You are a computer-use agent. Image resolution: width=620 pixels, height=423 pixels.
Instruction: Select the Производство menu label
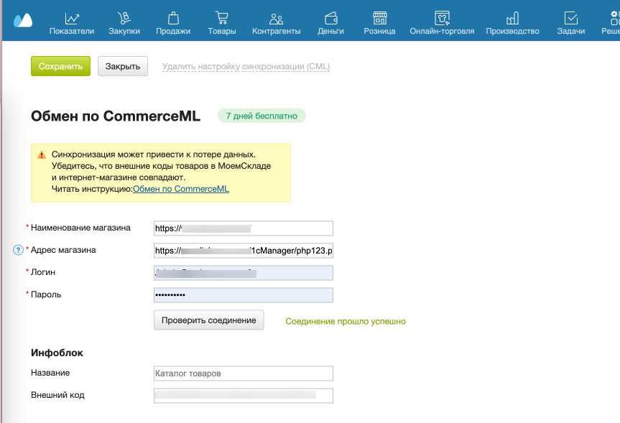512,31
